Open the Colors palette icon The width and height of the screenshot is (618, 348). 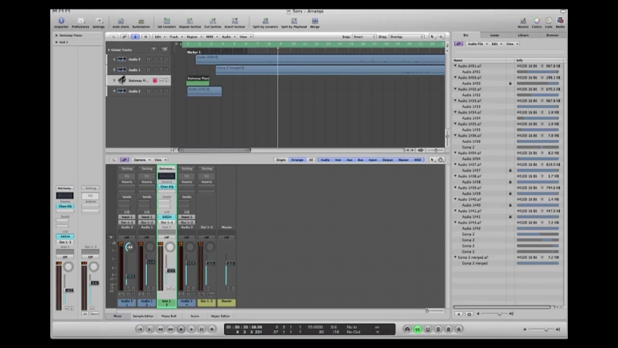tap(536, 22)
